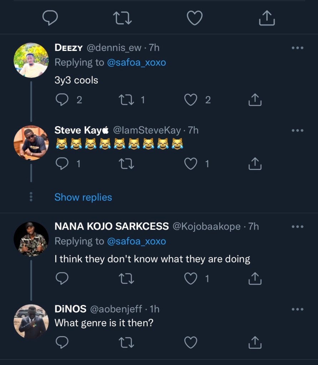Reply to Deezy's '3y3 cools' tweet
The height and width of the screenshot is (365, 318).
[62, 100]
